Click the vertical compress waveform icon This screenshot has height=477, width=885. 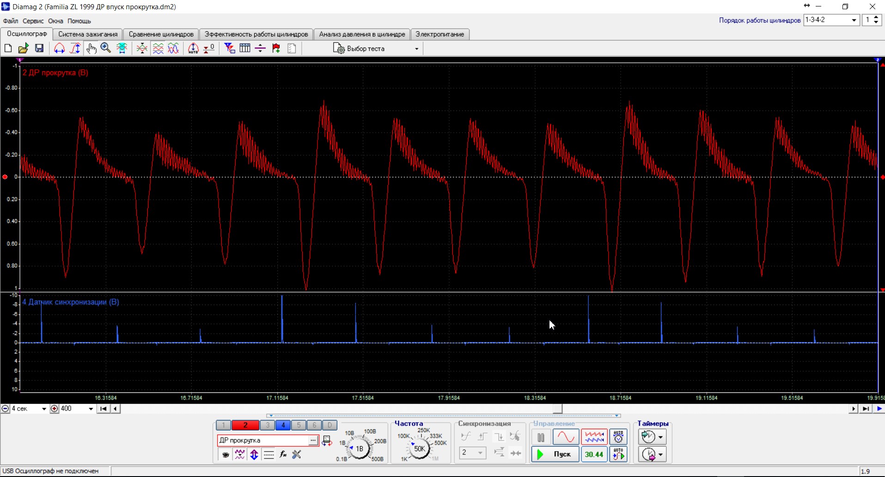142,48
